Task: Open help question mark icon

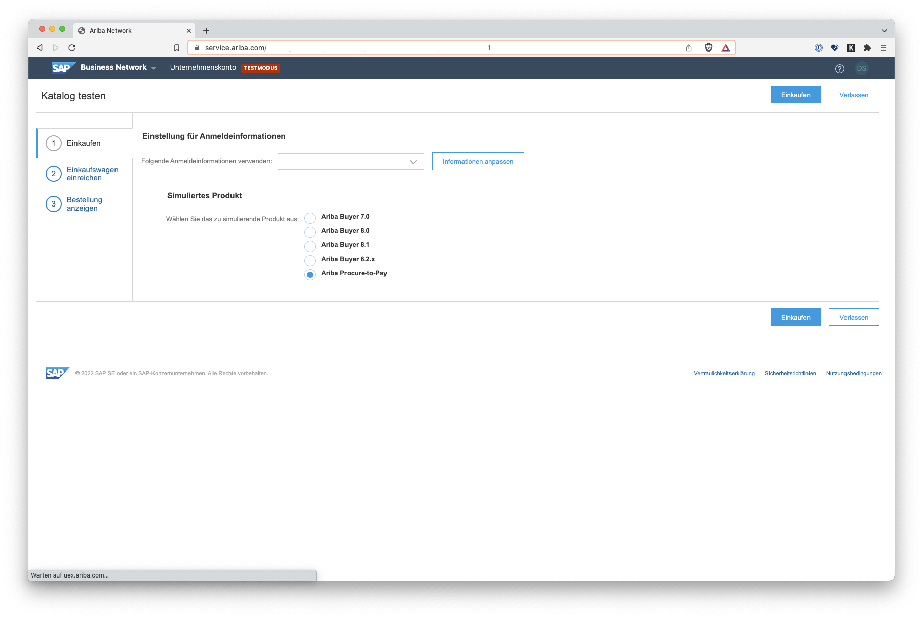Action: (840, 69)
